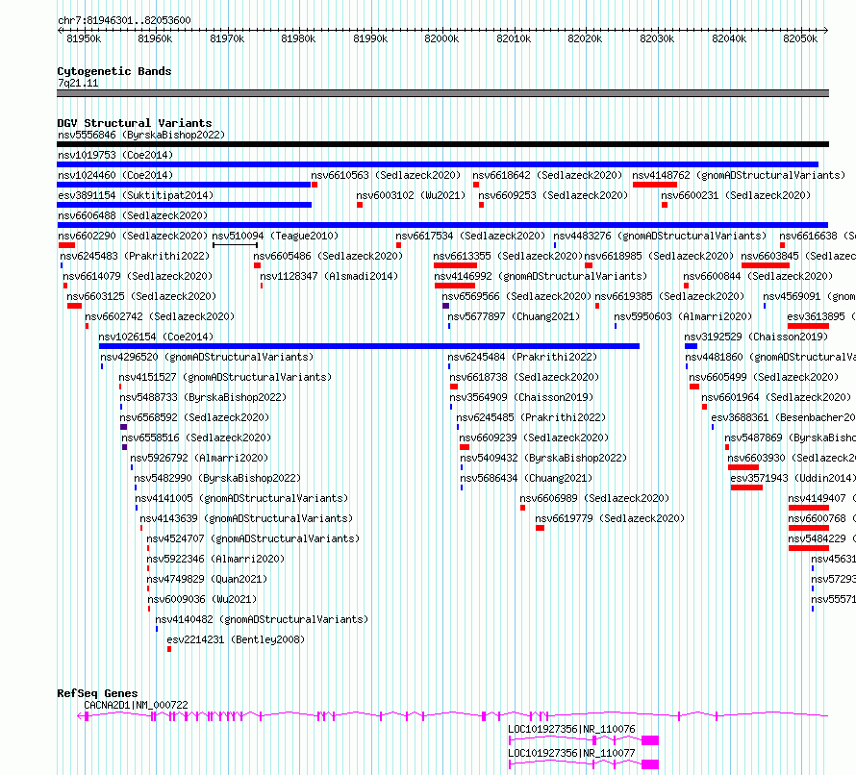Select nsv6601964 (Sedlazeck2020) label

tap(776, 397)
